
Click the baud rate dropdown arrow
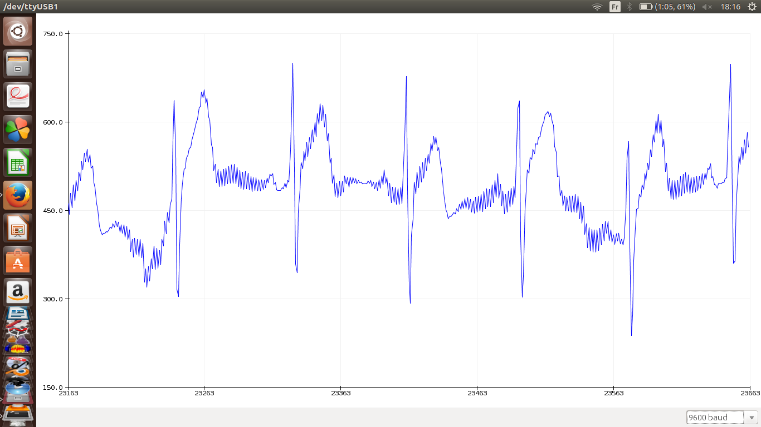752,418
